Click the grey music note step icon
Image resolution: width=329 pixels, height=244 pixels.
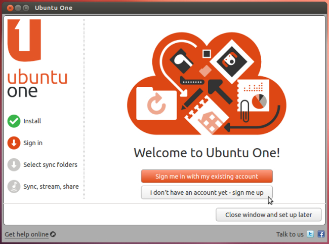(14, 187)
